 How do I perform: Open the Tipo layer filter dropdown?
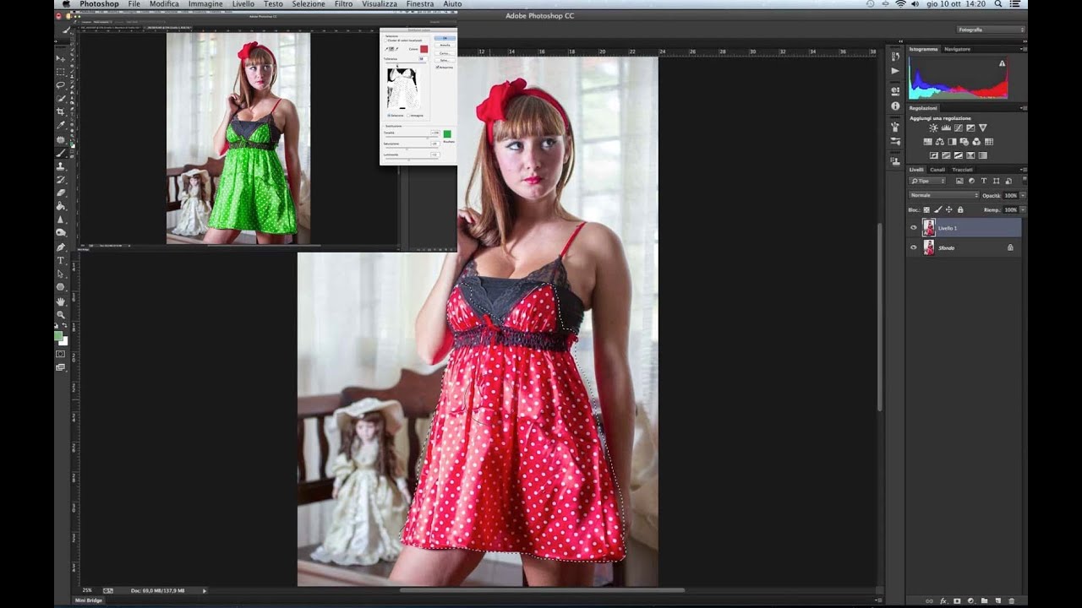927,181
